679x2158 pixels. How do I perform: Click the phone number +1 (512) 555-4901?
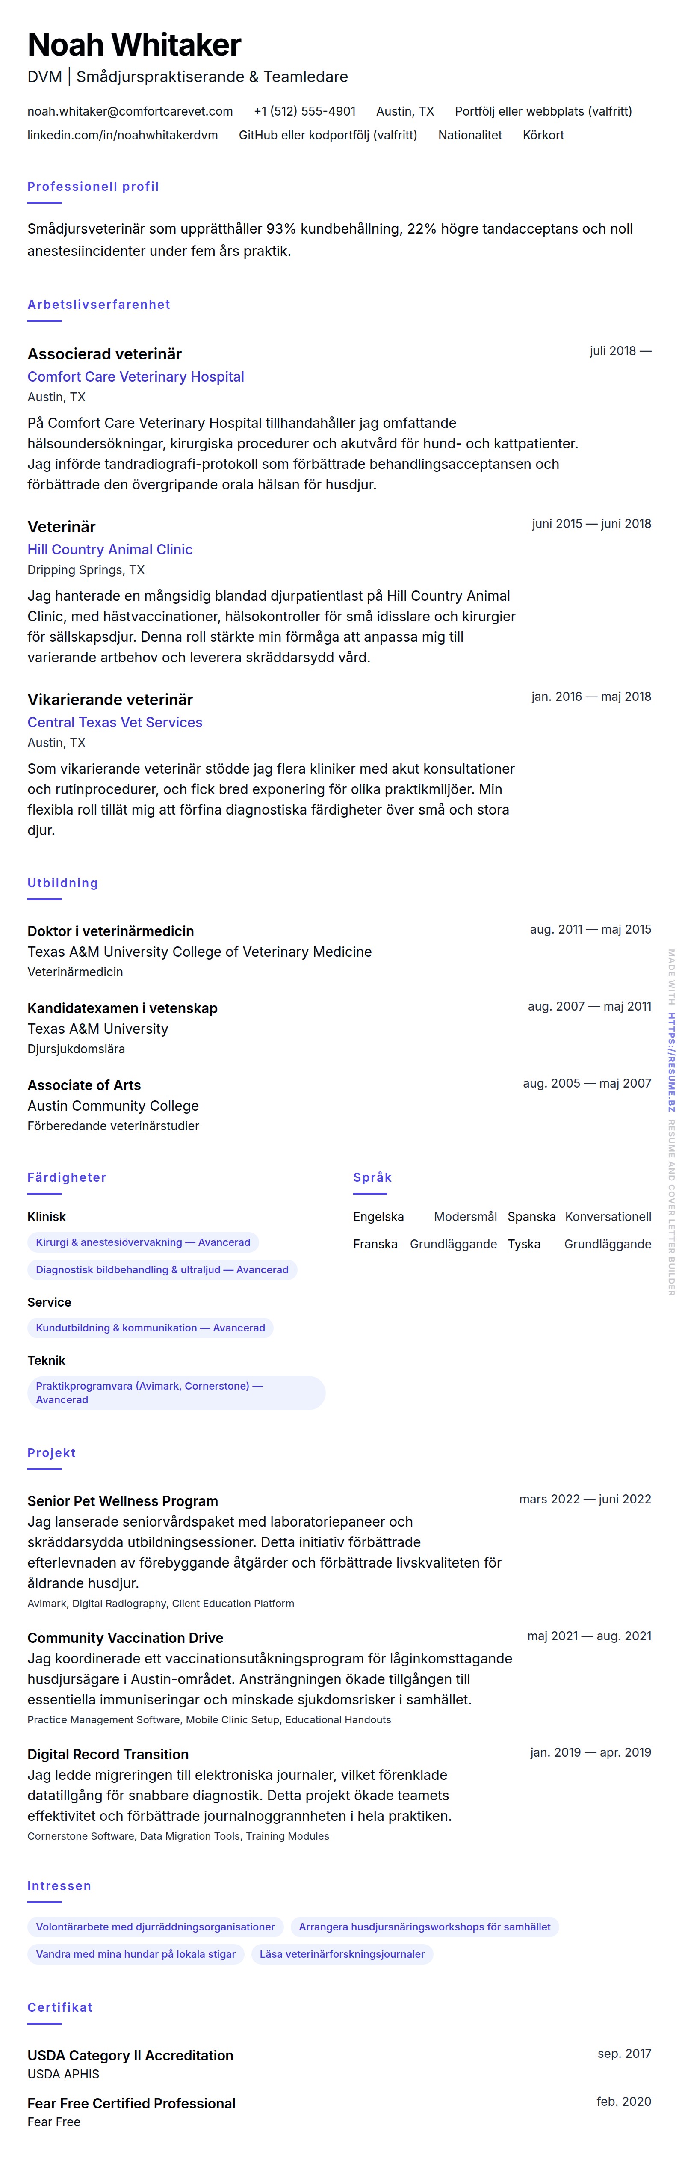tap(305, 111)
